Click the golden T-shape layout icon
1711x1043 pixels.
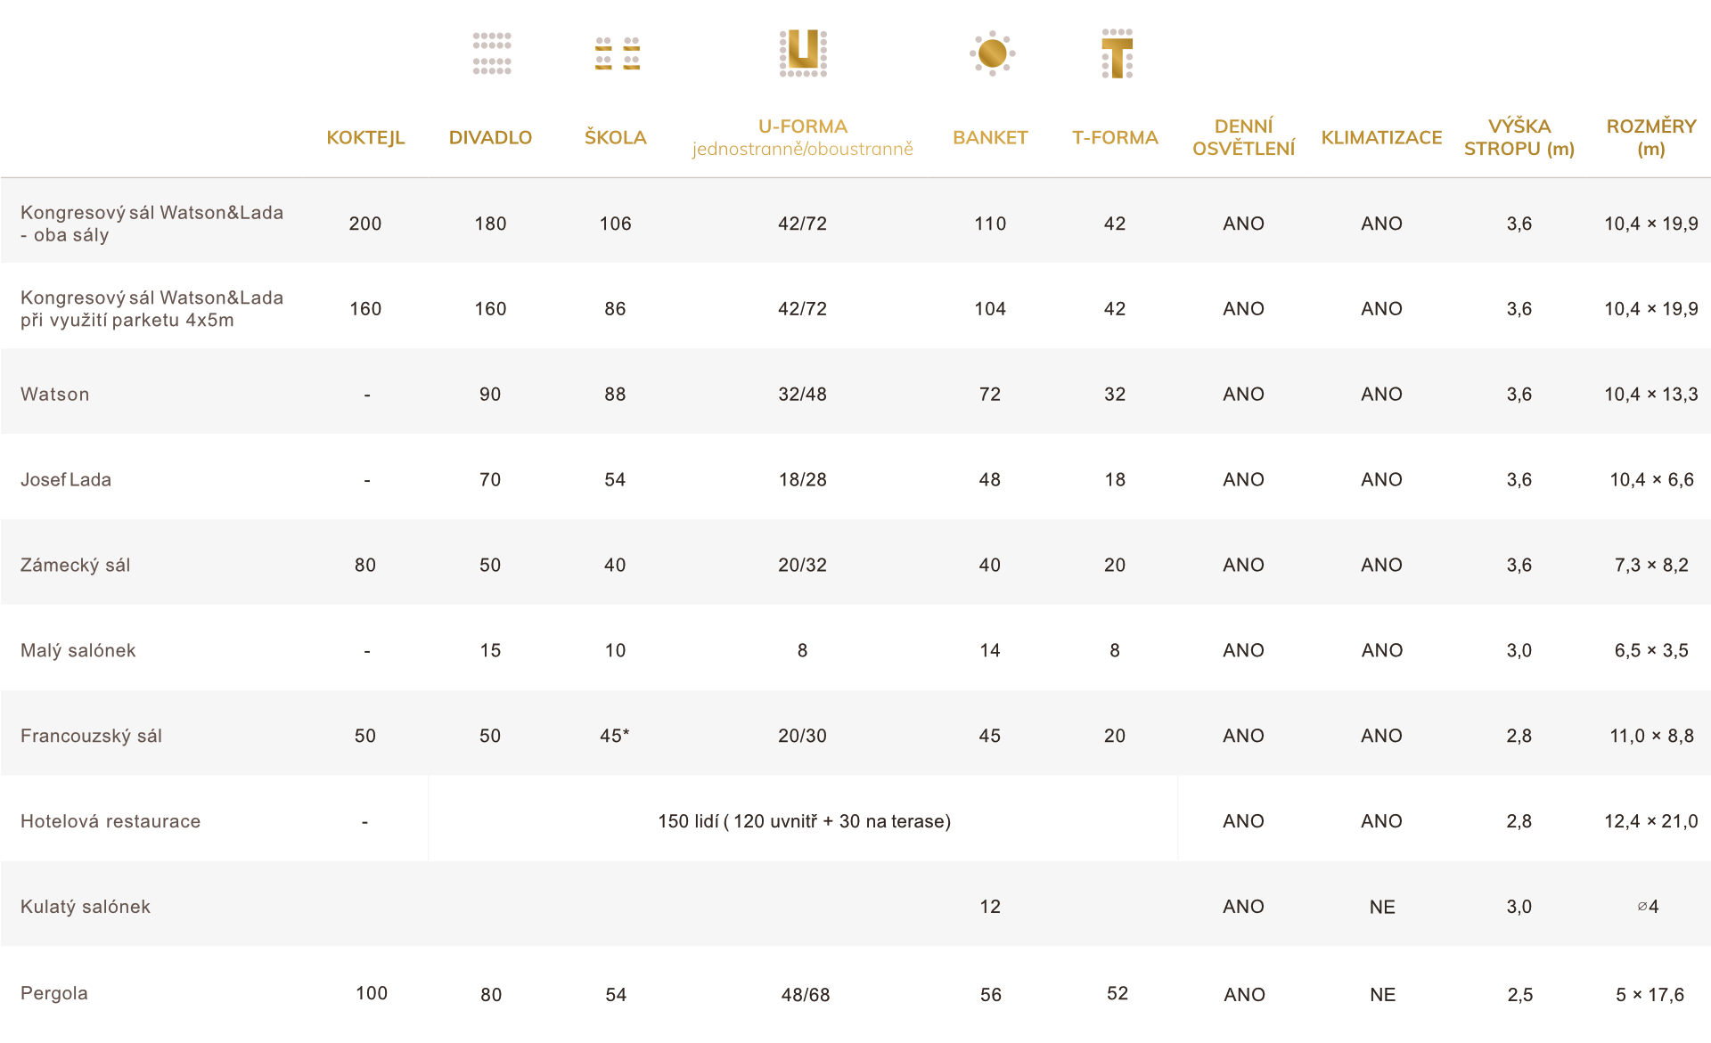(1117, 53)
